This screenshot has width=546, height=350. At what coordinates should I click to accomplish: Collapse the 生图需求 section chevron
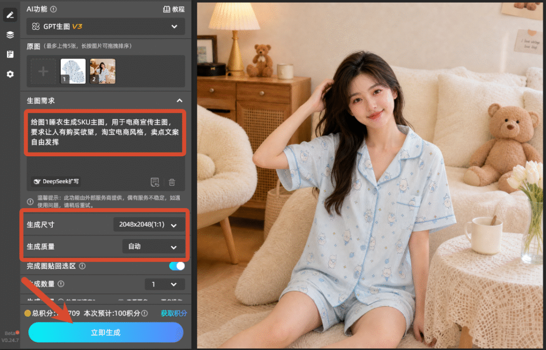point(179,101)
